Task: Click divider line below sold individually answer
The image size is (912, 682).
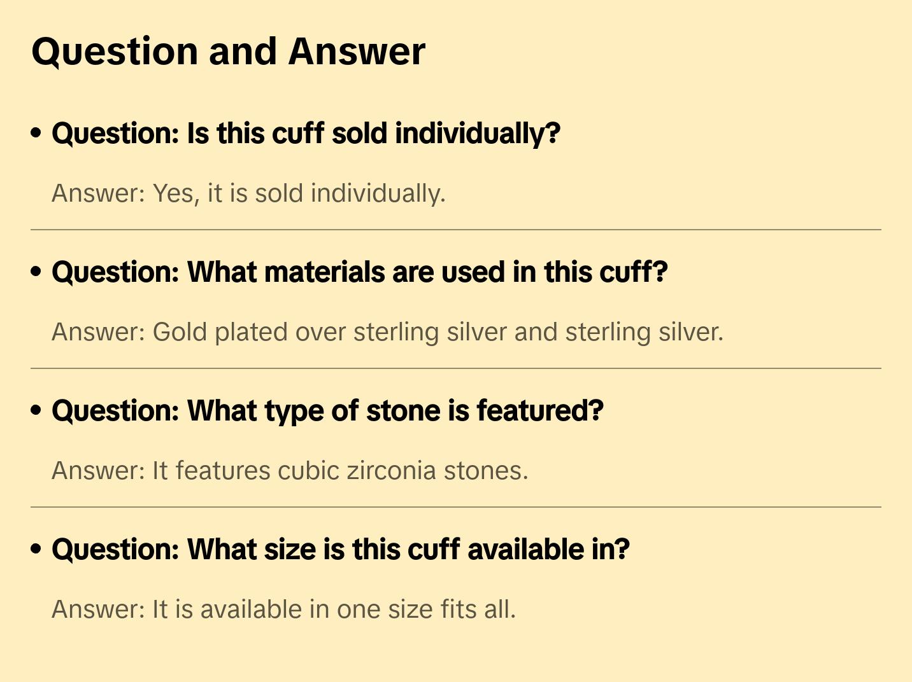Action: (x=456, y=230)
